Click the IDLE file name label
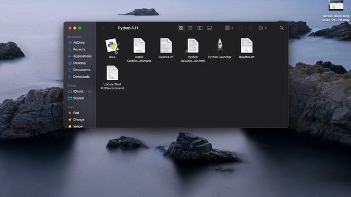Screen dimensions: 351x197 pyautogui.click(x=112, y=57)
